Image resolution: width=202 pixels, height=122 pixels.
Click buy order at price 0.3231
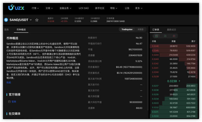tap(174, 112)
